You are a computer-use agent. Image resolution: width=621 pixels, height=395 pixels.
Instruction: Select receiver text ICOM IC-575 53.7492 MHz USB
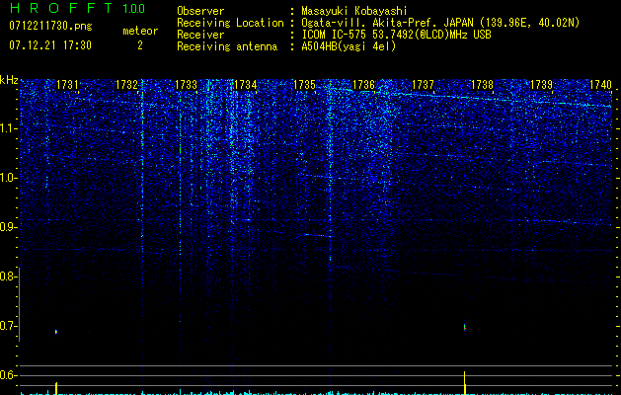click(396, 35)
